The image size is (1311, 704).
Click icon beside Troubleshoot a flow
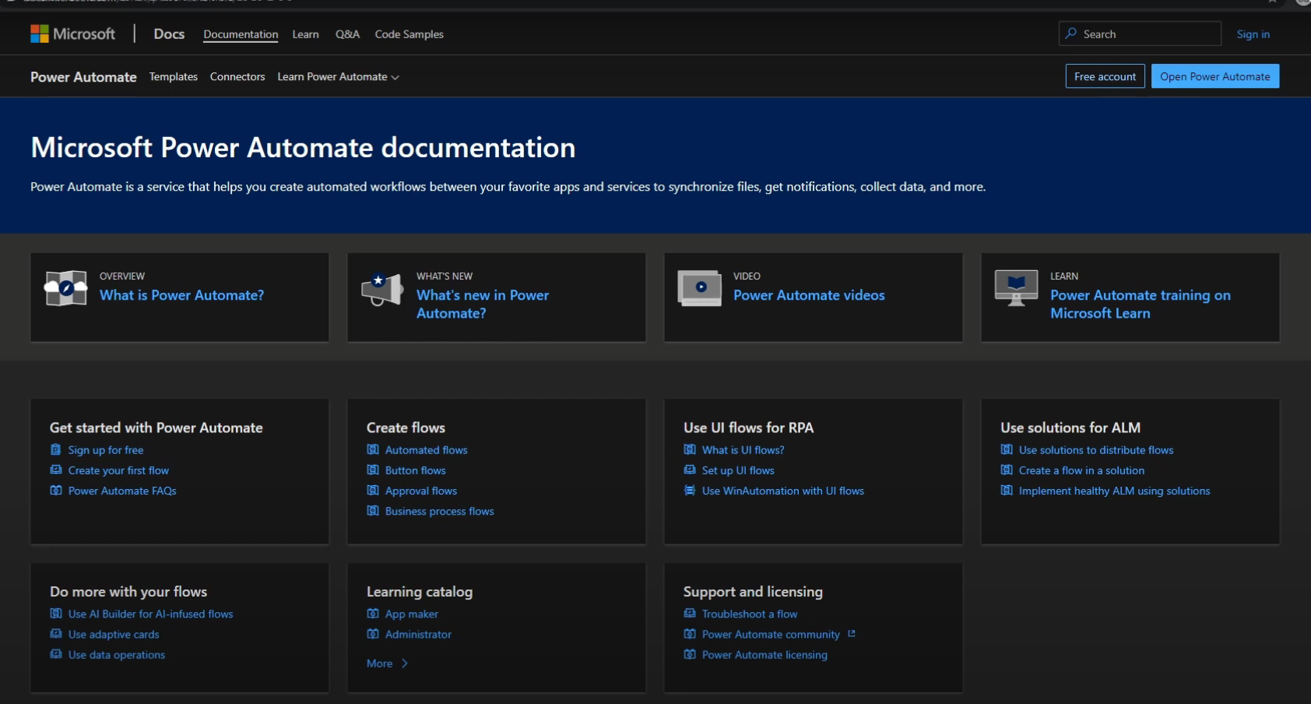tap(690, 613)
